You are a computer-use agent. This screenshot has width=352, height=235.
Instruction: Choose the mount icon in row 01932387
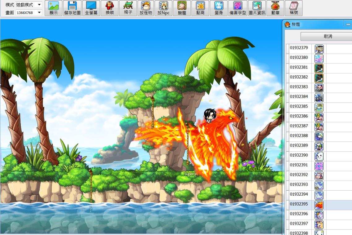319,127
